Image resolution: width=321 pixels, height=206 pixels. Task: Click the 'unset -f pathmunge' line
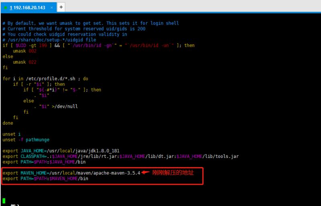click(26, 140)
